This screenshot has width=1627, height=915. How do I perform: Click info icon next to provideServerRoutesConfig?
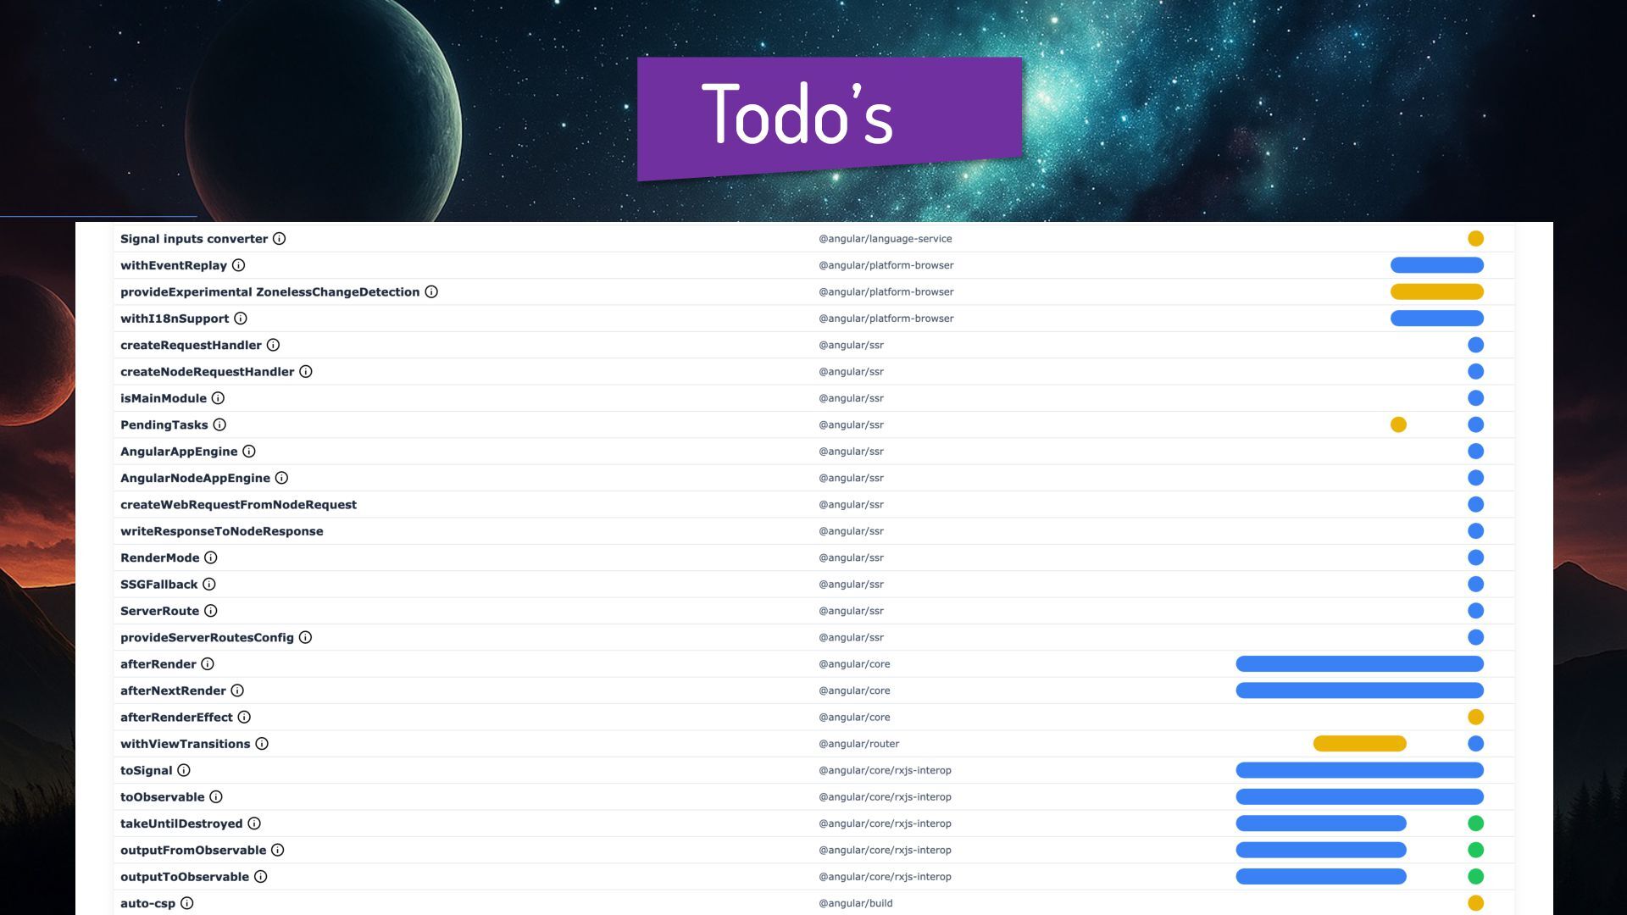pyautogui.click(x=305, y=637)
